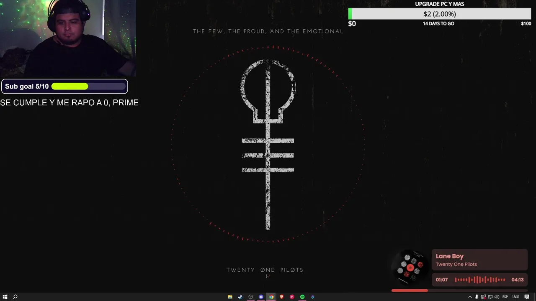Open the notification action center
The height and width of the screenshot is (301, 536).
pyautogui.click(x=527, y=297)
